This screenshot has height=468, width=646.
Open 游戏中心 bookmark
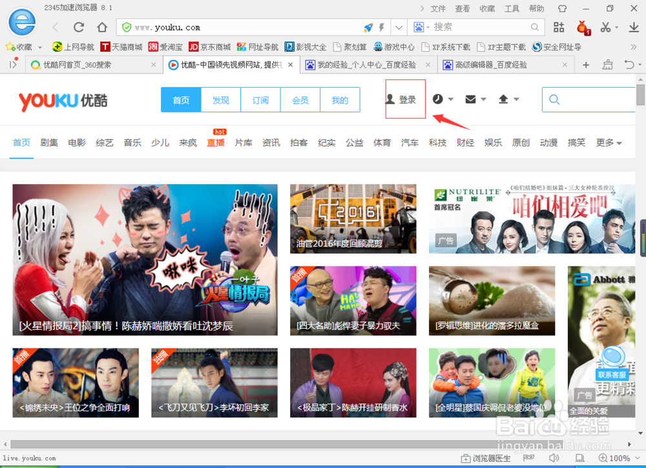[x=394, y=47]
